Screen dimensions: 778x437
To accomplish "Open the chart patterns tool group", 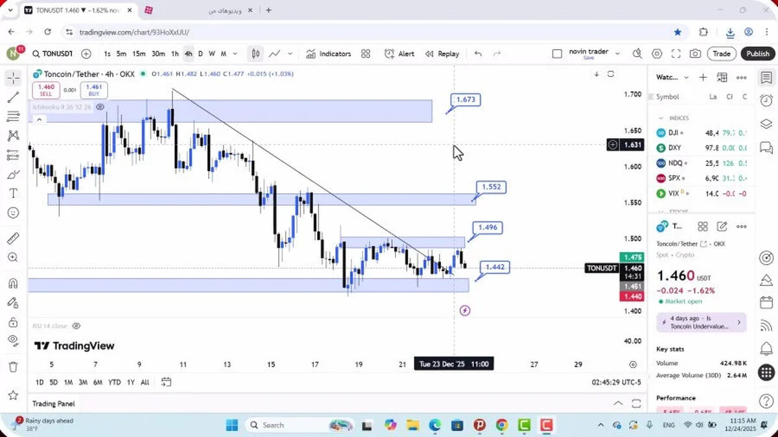I will (x=13, y=136).
